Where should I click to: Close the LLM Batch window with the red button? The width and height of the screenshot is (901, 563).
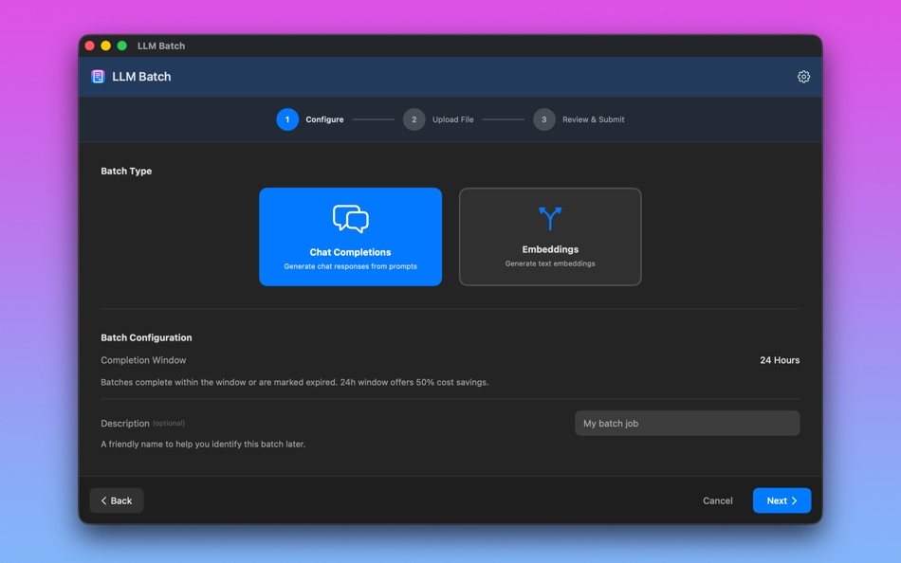90,45
